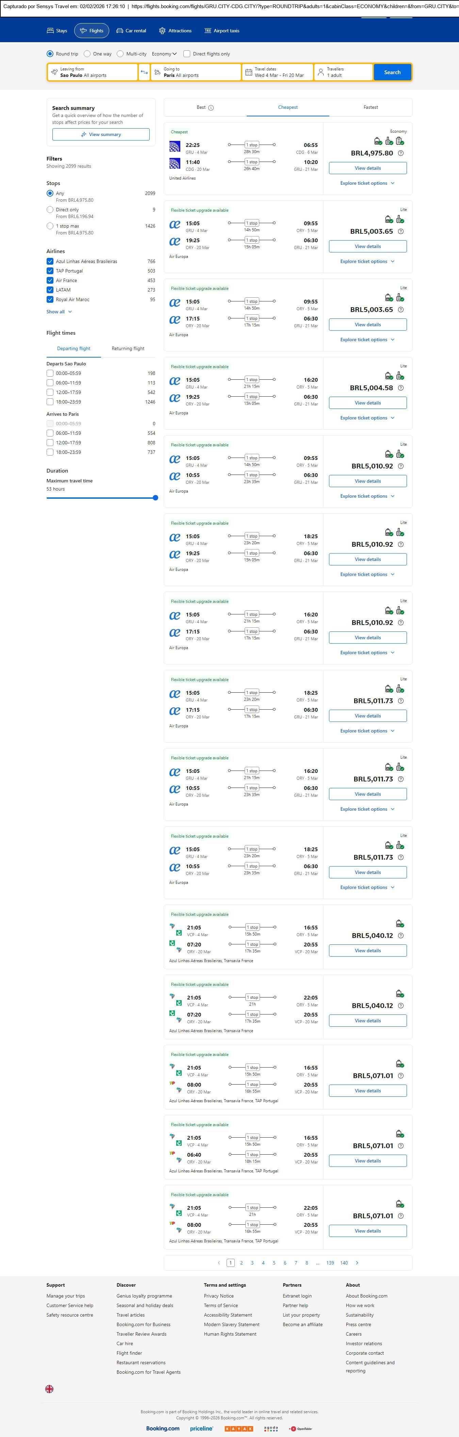Screen dimensions: 459x1437
Task: Open the View summary button
Action: tap(101, 134)
